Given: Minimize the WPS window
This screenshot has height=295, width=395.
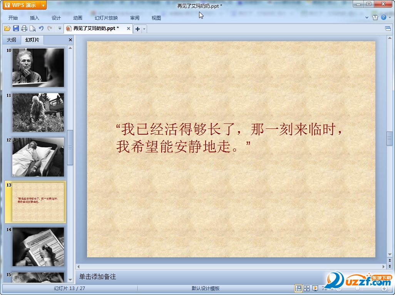Looking at the screenshot, I should [x=358, y=4].
